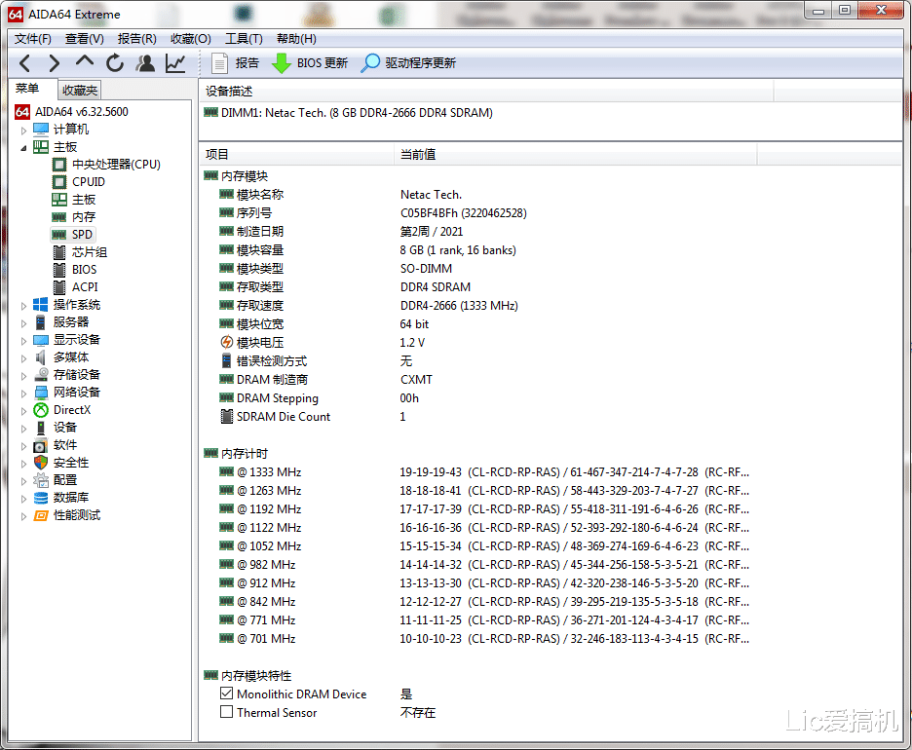Collapse the 主板 tree node
The width and height of the screenshot is (912, 750).
tap(24, 147)
